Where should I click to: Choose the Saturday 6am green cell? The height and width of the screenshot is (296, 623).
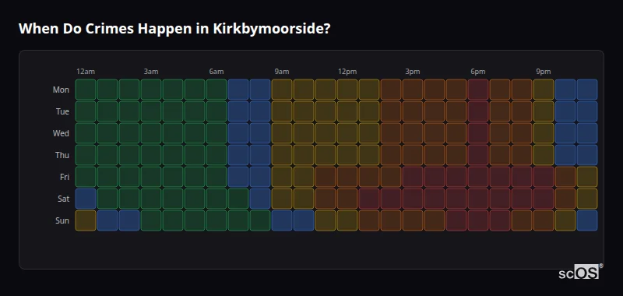coord(216,199)
